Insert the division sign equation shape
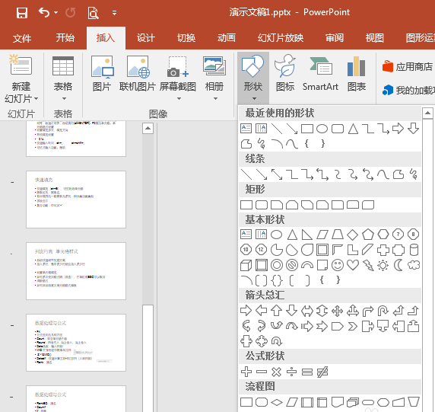435x412 pixels. [x=291, y=372]
